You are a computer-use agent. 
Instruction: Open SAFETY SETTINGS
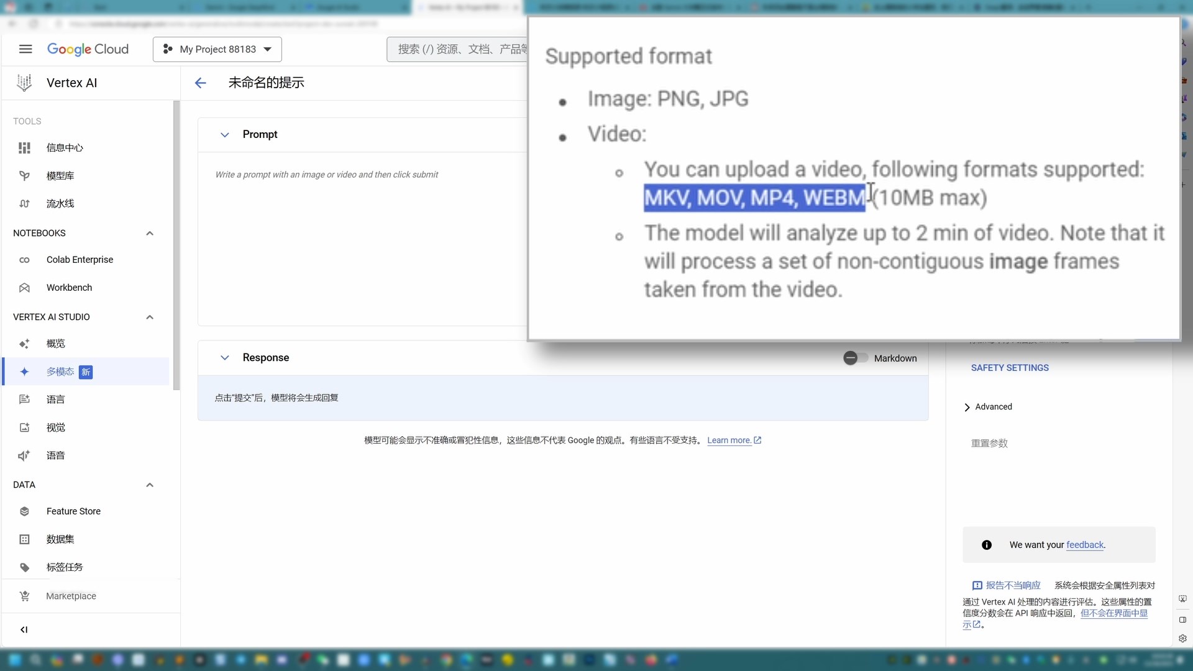tap(1010, 368)
